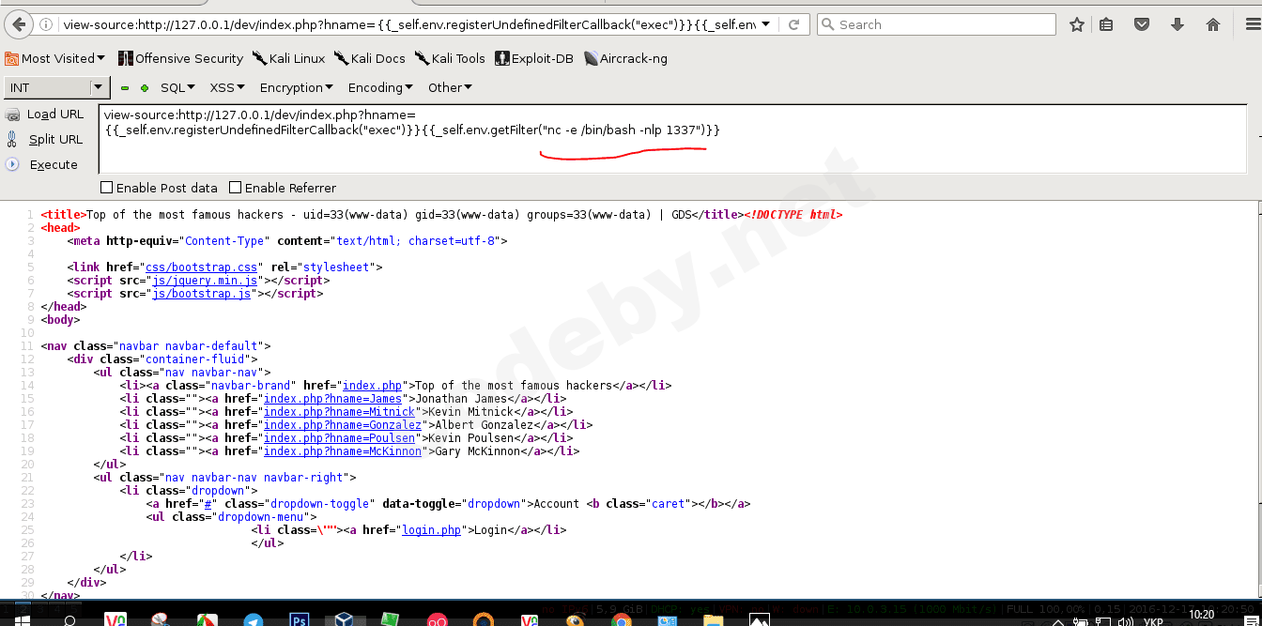Screen dimensions: 1262x626
Task: Follow the login.php source link
Action: coord(432,530)
